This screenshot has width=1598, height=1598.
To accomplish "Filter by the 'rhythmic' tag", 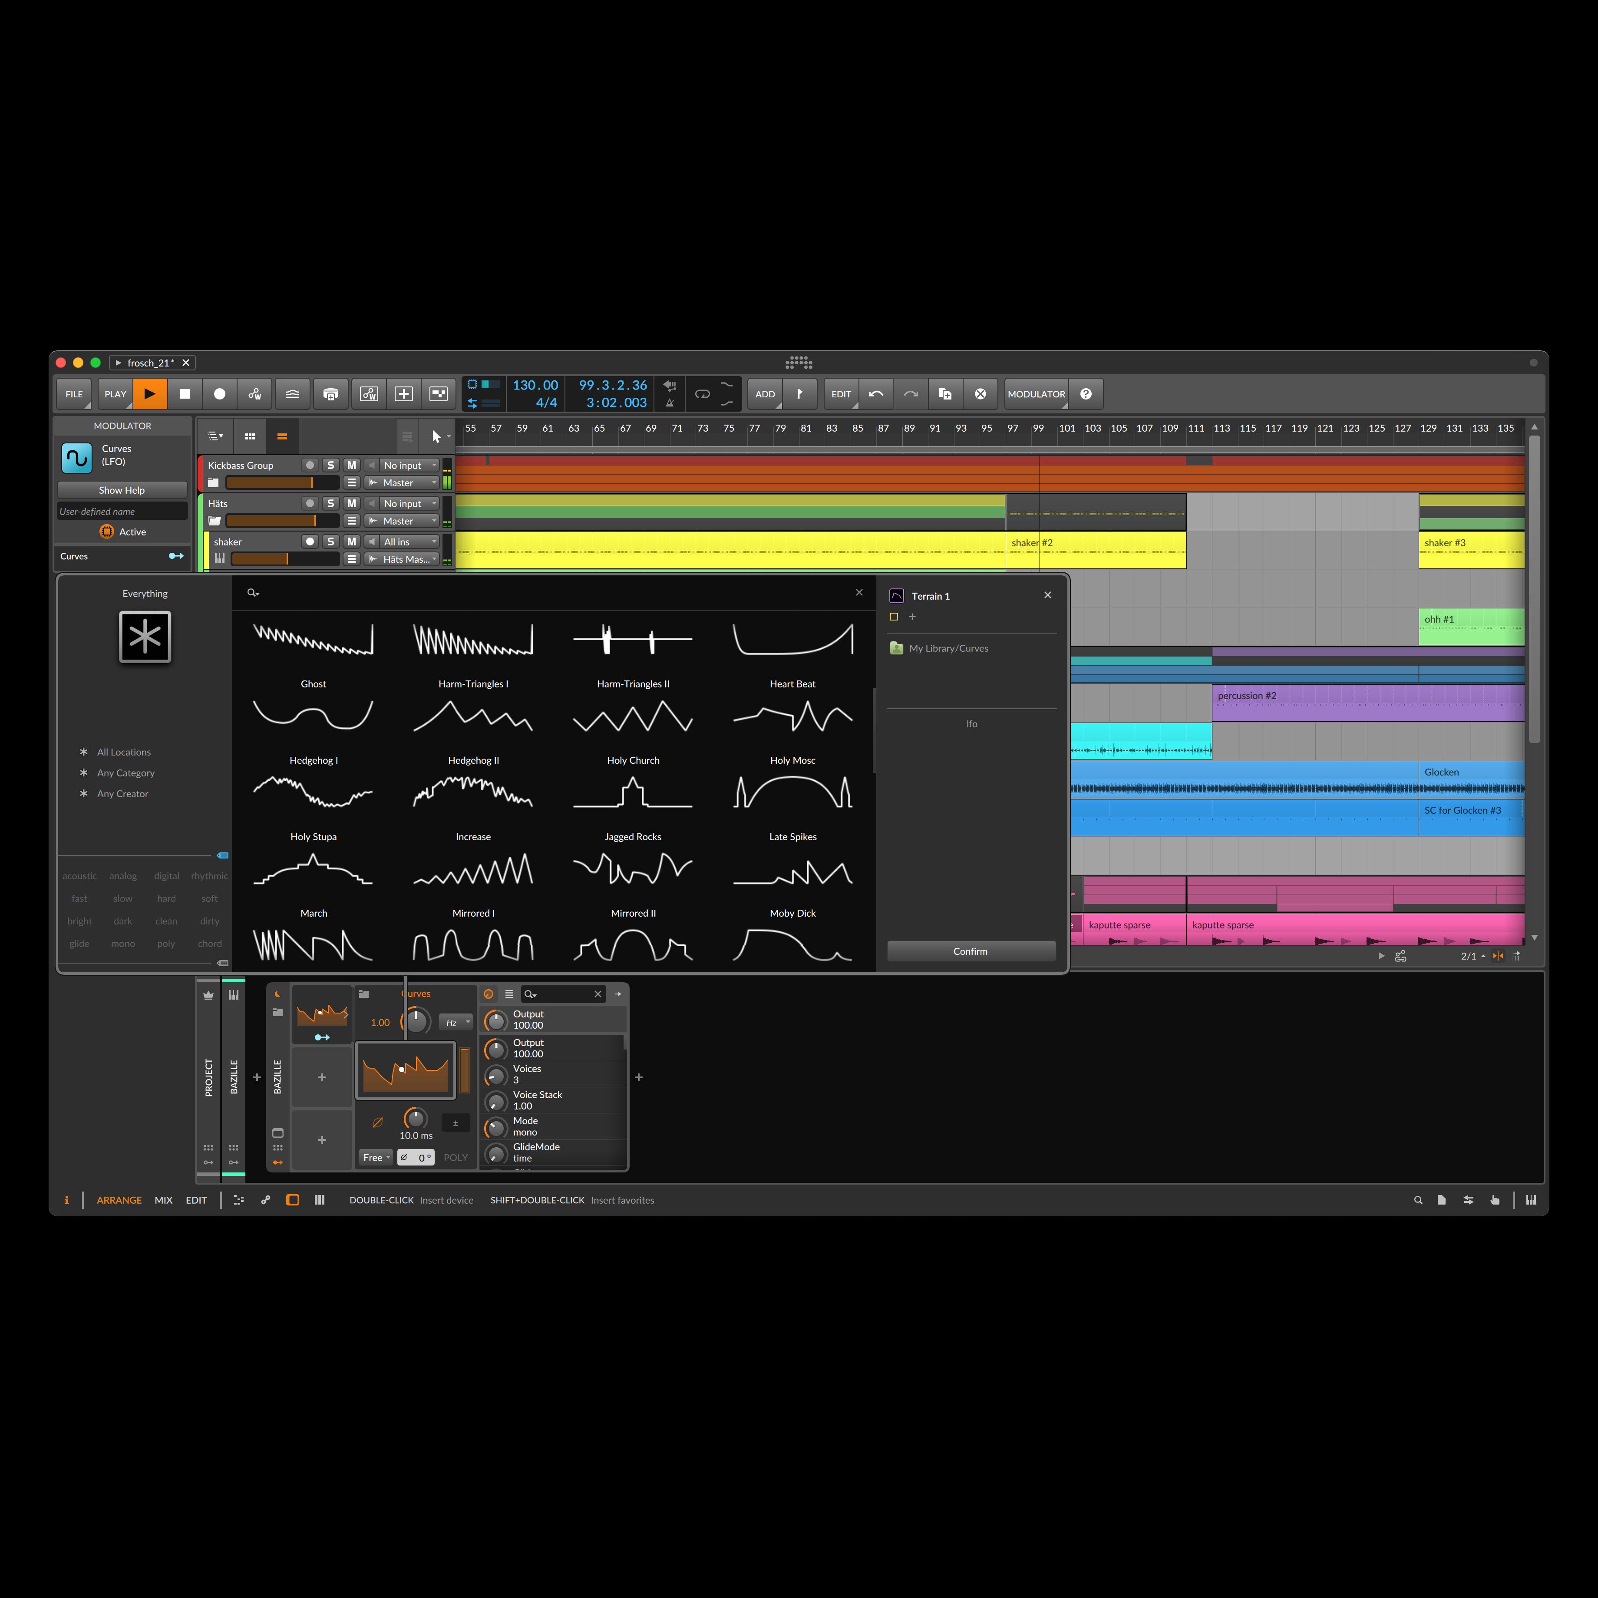I will click(209, 876).
